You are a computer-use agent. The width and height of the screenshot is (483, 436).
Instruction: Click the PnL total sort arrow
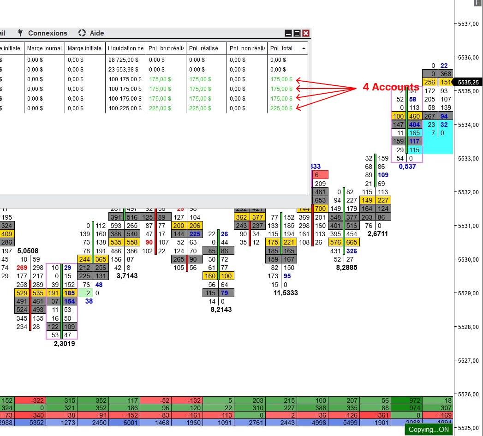pos(303,48)
